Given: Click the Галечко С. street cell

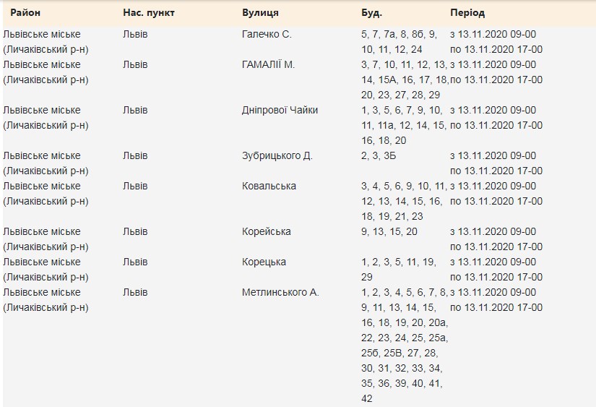Looking at the screenshot, I should [267, 34].
